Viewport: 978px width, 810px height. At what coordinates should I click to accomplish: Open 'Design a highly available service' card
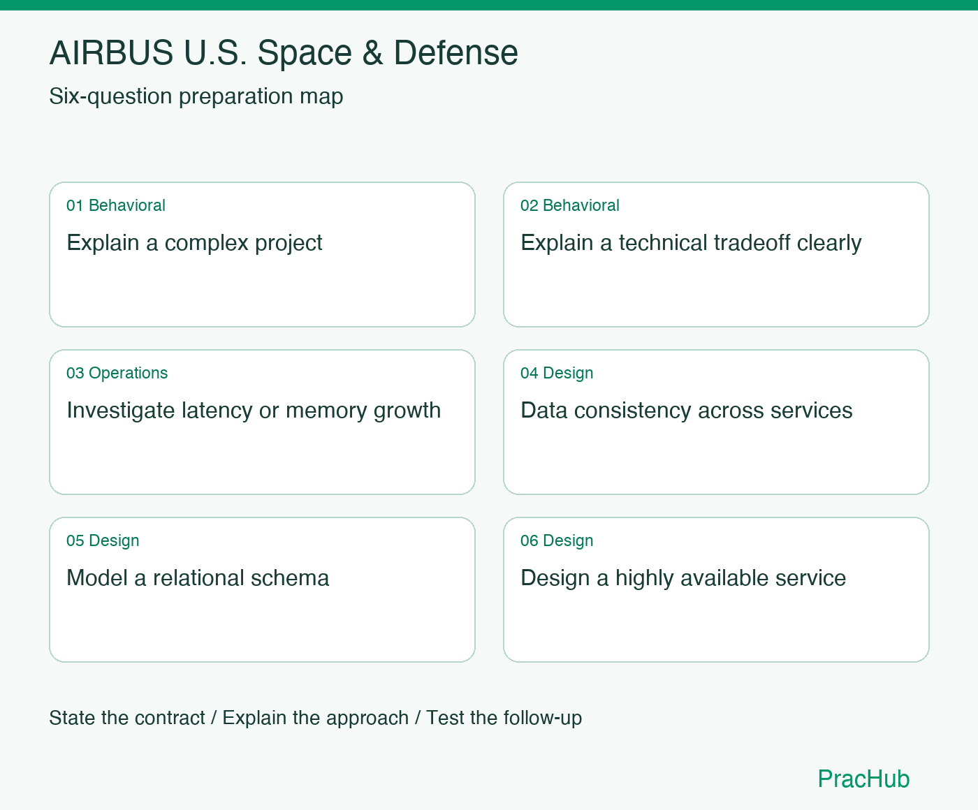tap(716, 589)
